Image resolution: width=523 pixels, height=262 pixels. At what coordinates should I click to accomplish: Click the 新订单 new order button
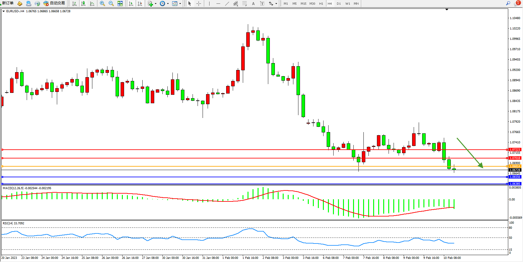[x=8, y=3]
